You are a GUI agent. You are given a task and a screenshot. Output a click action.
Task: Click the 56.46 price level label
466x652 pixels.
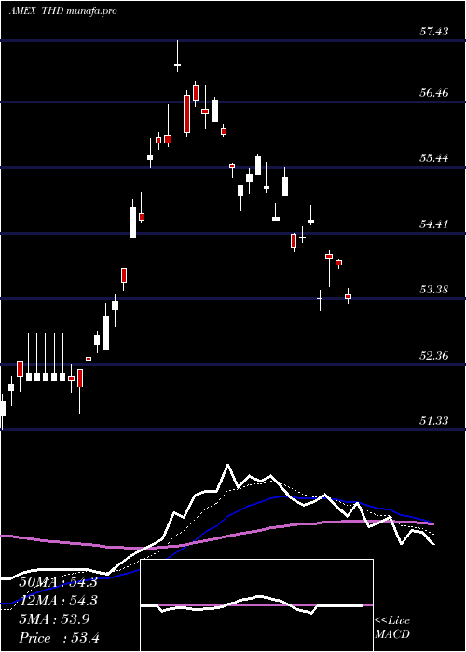[434, 92]
